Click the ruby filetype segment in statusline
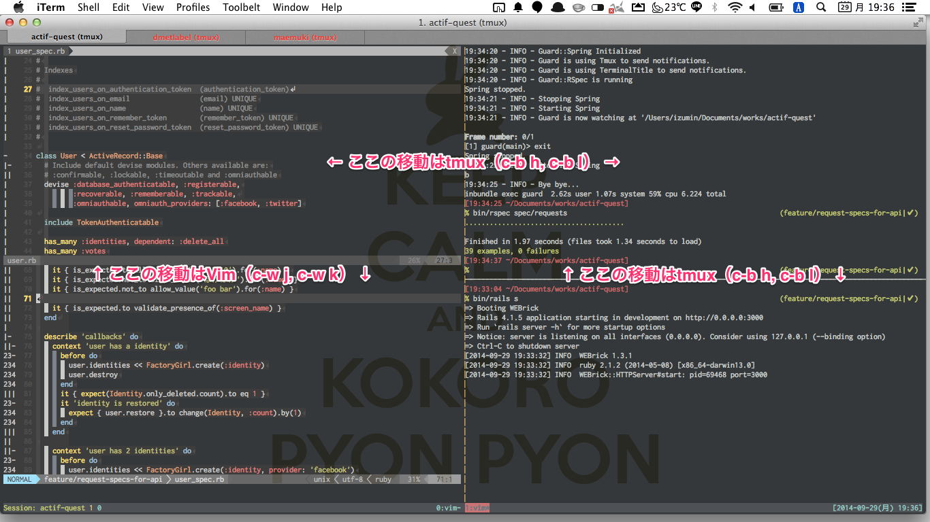Viewport: 930px width, 522px height. coord(382,478)
